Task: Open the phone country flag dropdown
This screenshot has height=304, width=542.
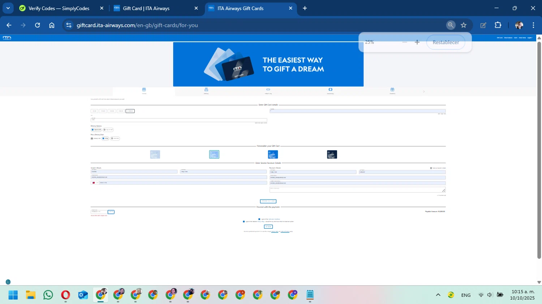Action: coord(95,183)
